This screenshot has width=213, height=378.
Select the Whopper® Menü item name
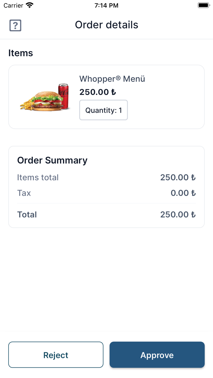112,79
